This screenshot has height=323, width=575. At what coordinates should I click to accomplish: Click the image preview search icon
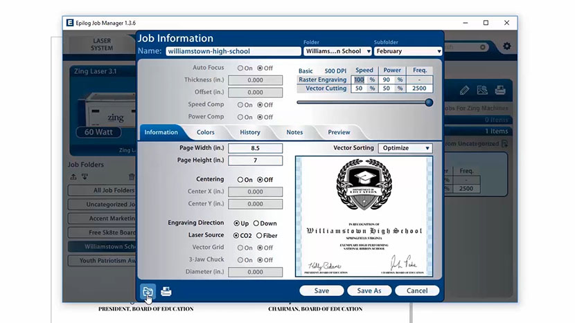[481, 90]
